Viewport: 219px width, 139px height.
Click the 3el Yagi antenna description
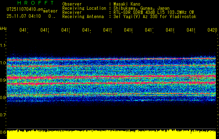pyautogui.click(x=154, y=16)
